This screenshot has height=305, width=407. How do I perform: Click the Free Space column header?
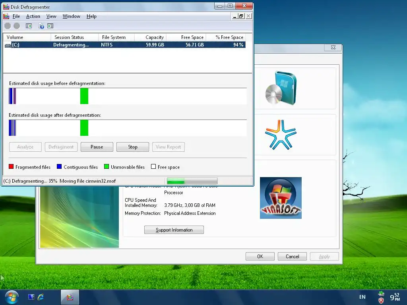coord(186,37)
